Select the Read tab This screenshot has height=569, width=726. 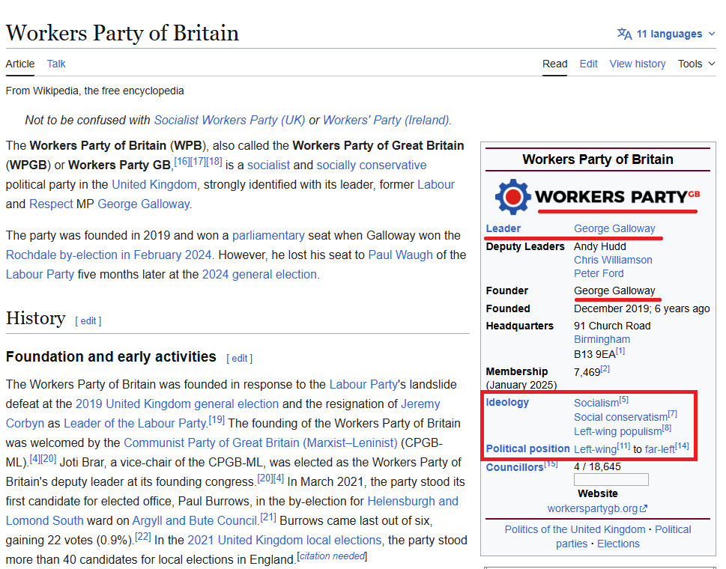554,64
